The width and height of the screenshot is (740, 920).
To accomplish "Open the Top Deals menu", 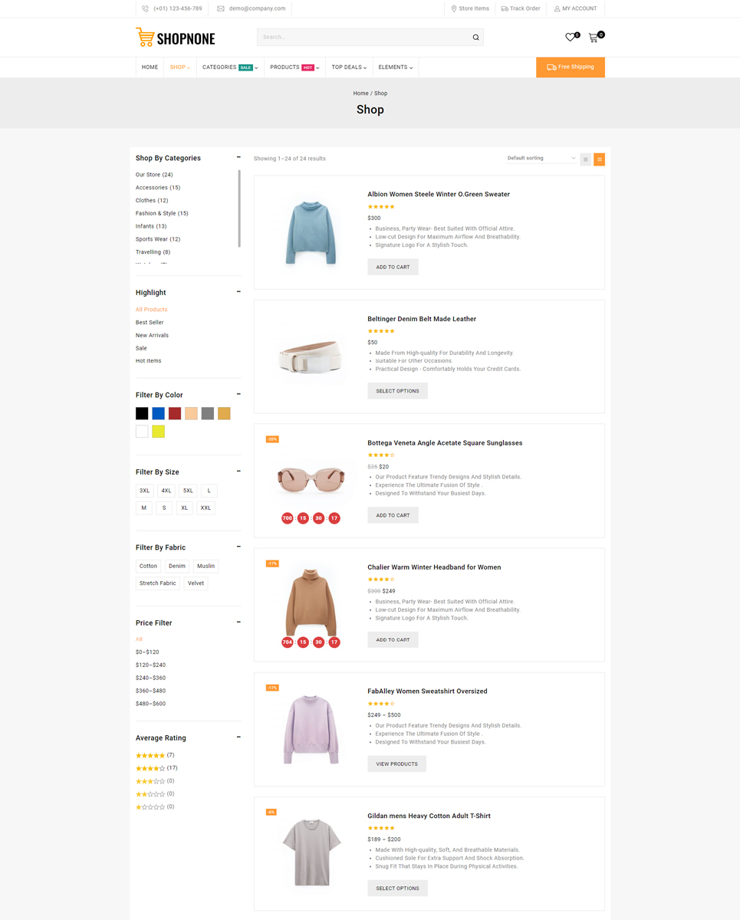I will [x=349, y=67].
